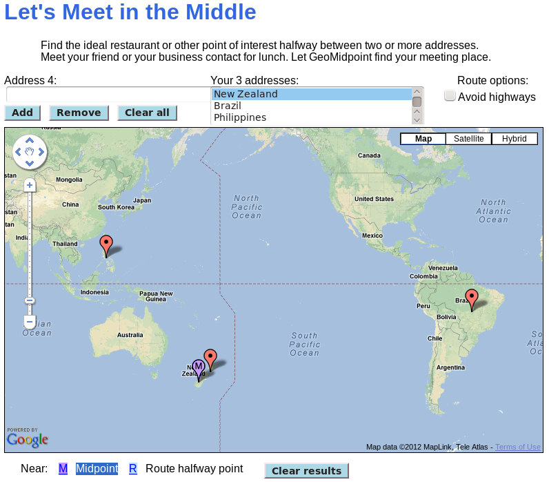Screen dimensions: 549x482
Task: Switch to Satellite map view
Action: pos(468,139)
